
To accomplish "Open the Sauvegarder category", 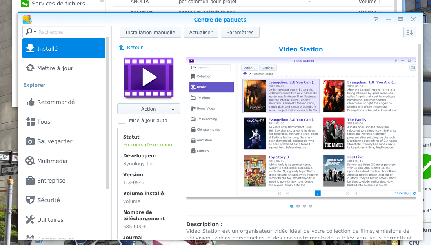I will click(64, 141).
